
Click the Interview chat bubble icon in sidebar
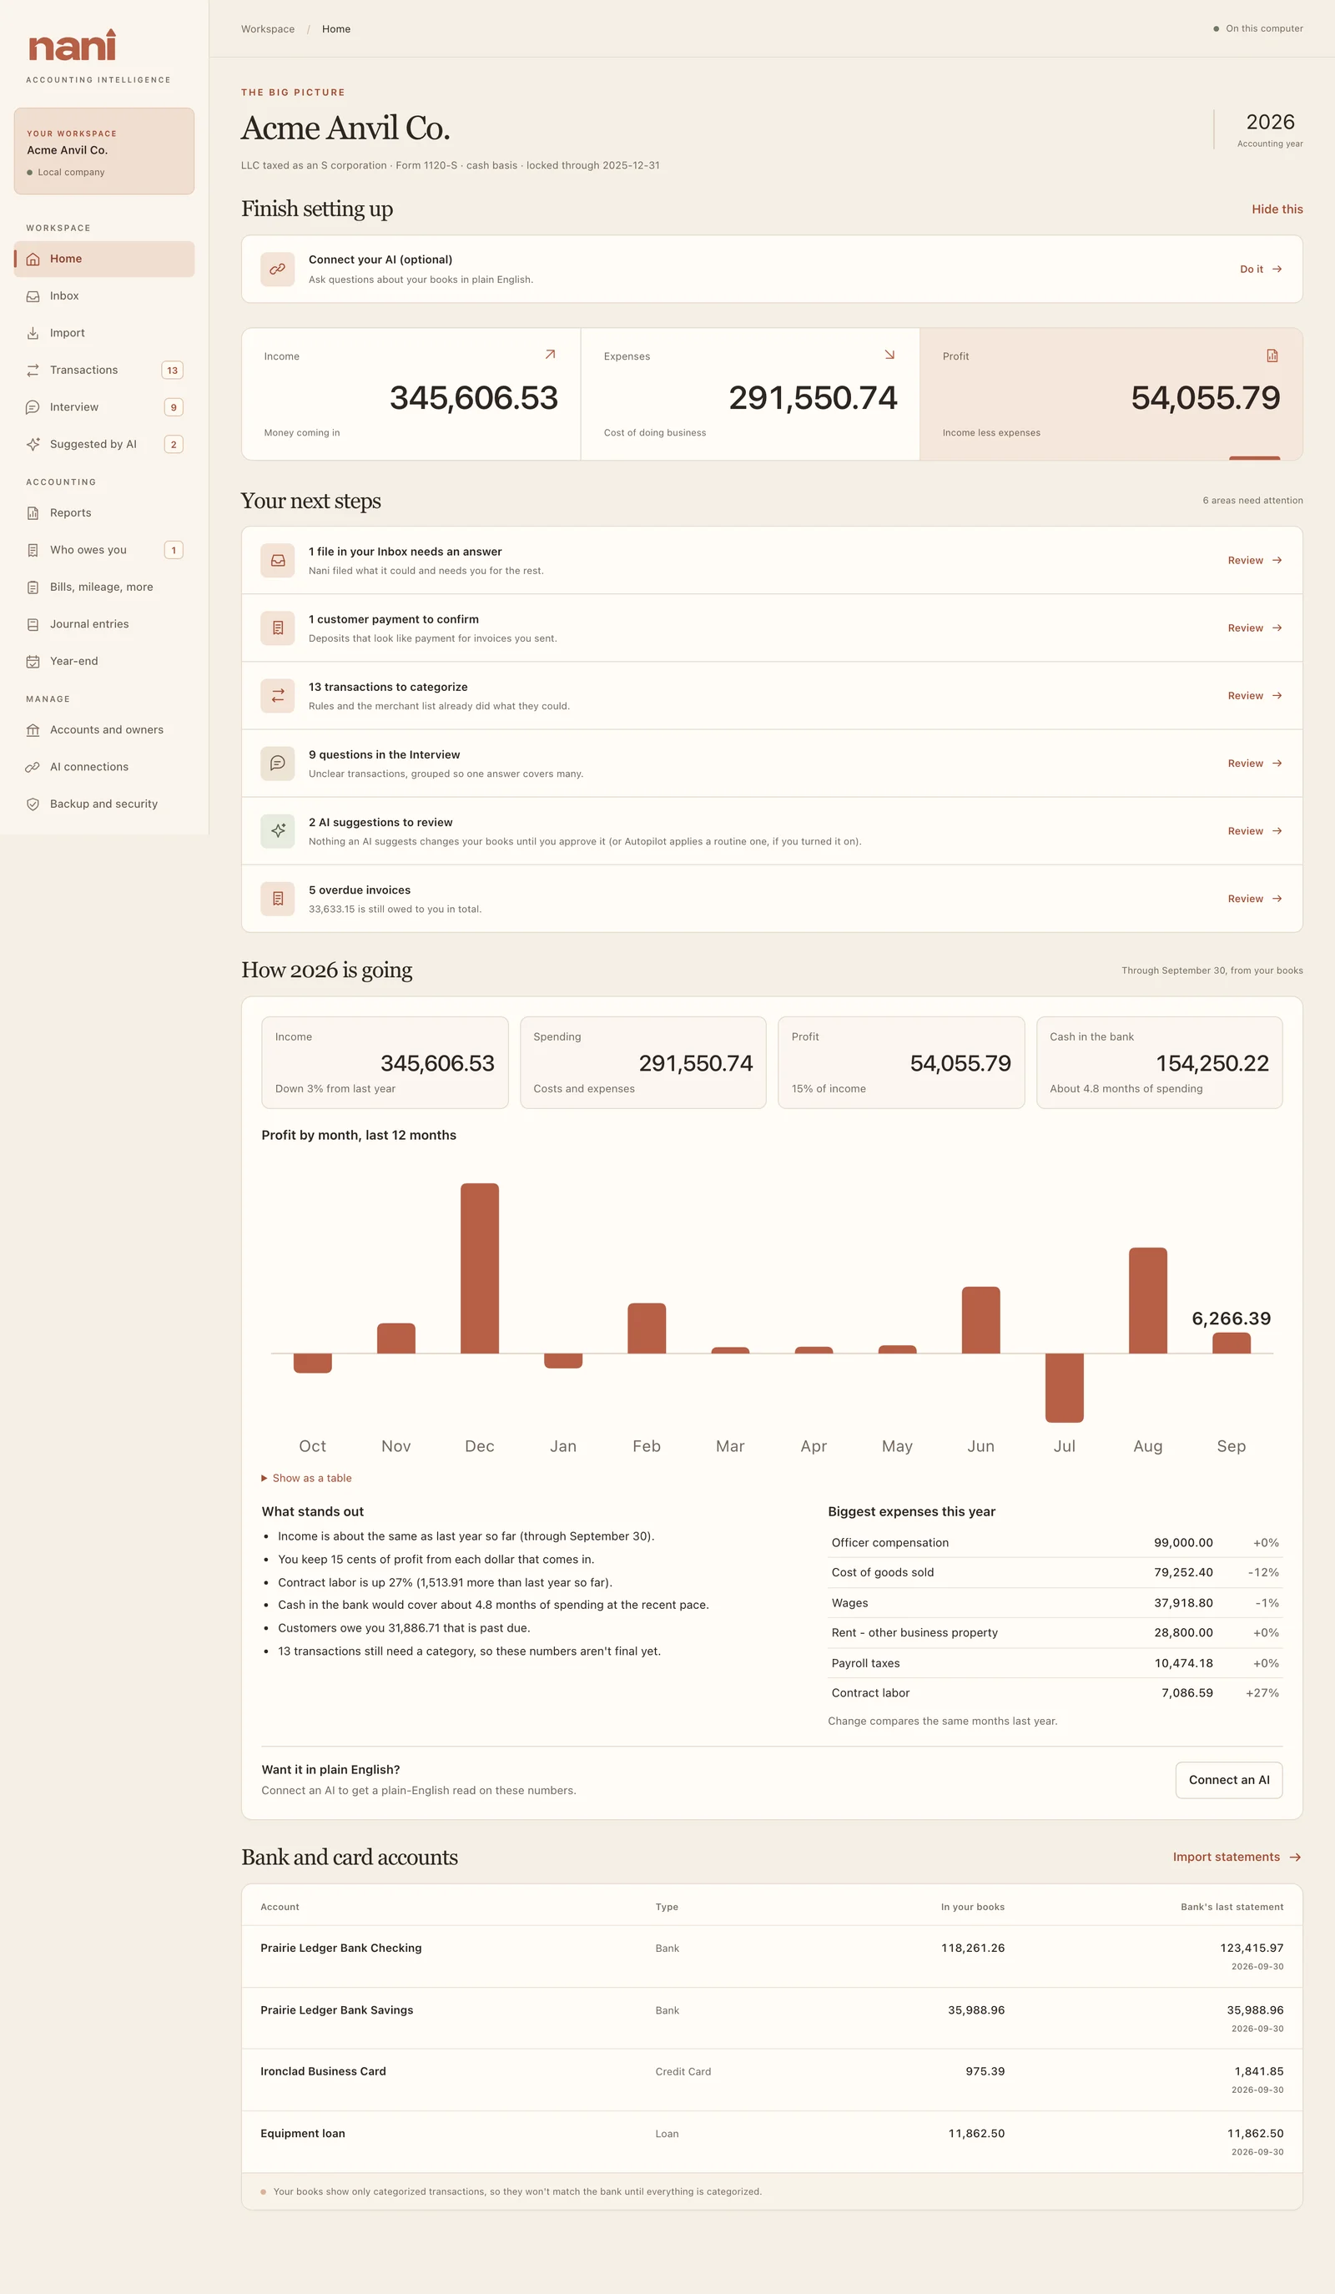coord(33,408)
